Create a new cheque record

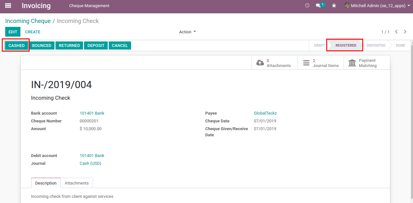click(x=33, y=32)
